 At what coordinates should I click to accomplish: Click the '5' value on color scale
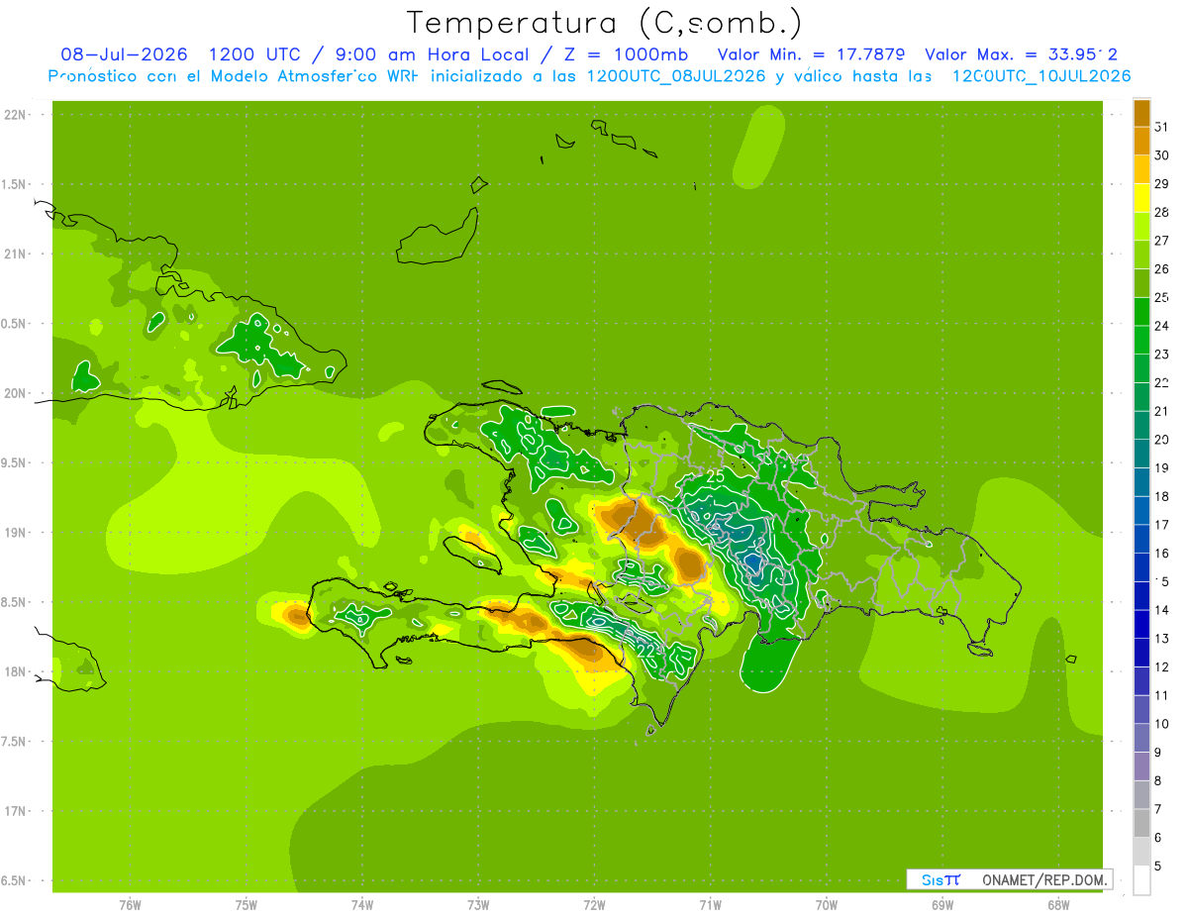pos(1159,867)
